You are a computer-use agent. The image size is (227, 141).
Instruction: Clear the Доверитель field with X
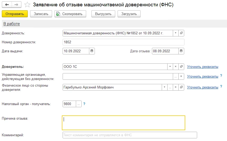[x=176, y=67]
